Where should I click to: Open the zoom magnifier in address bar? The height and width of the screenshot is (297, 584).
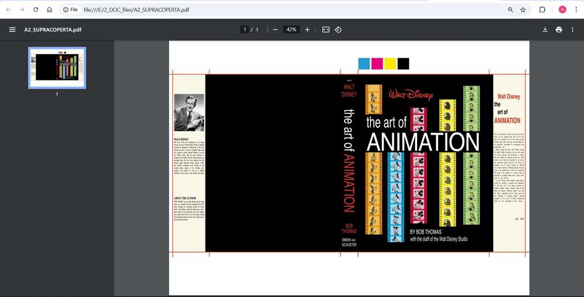click(x=510, y=10)
